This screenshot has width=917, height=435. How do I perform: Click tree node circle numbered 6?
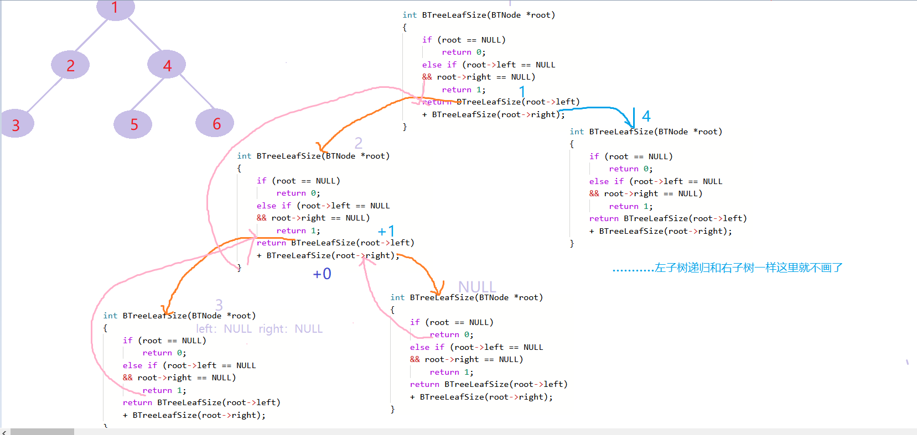(x=215, y=123)
